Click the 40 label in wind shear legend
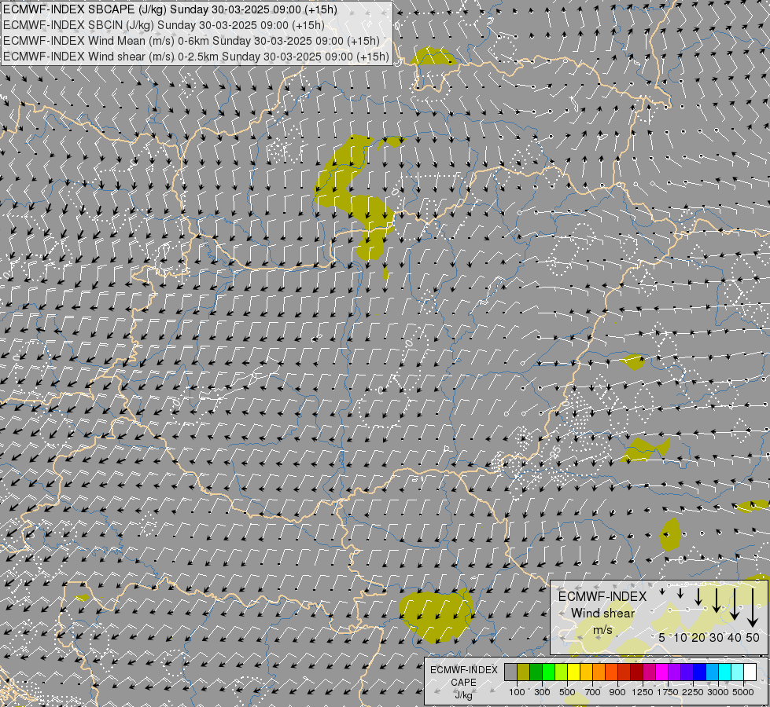This screenshot has height=707, width=770. point(734,637)
